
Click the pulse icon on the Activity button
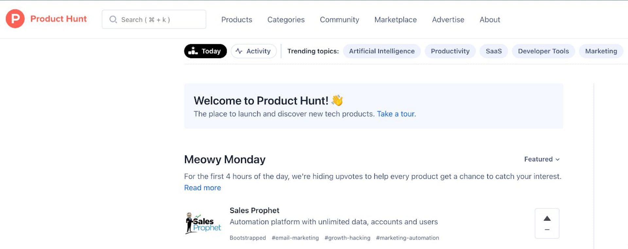tap(239, 51)
